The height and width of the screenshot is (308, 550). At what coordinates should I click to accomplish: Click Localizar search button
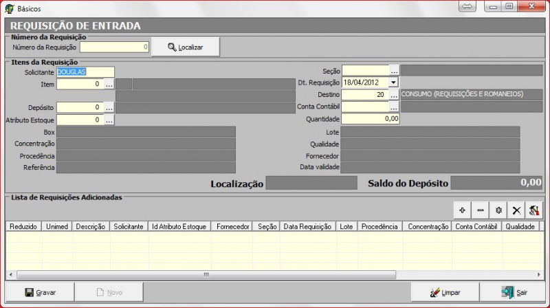tap(186, 47)
